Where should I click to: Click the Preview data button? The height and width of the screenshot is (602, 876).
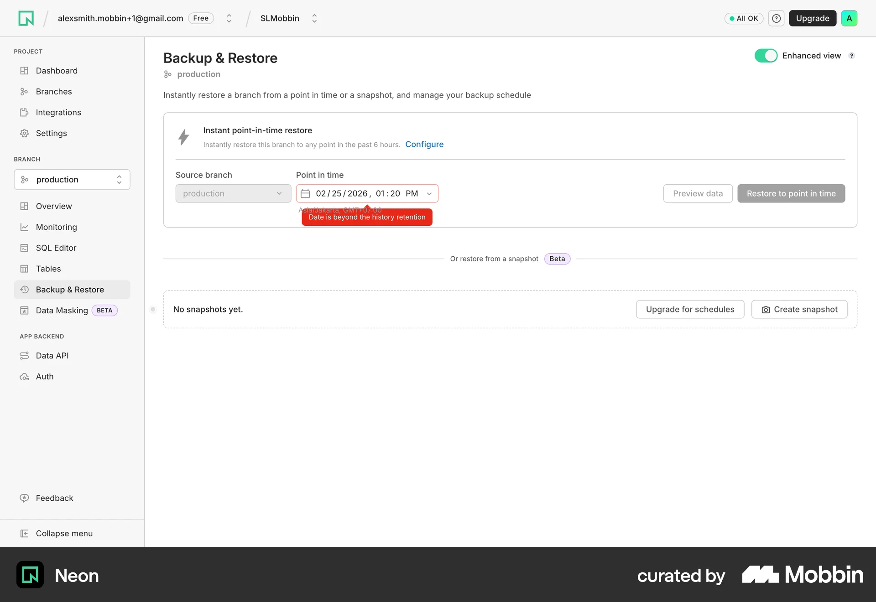click(698, 193)
